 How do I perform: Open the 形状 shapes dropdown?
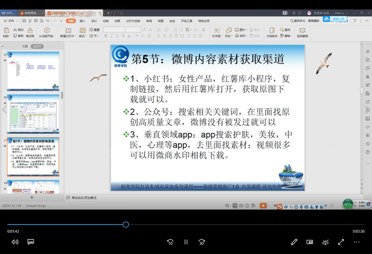[x=228, y=33]
